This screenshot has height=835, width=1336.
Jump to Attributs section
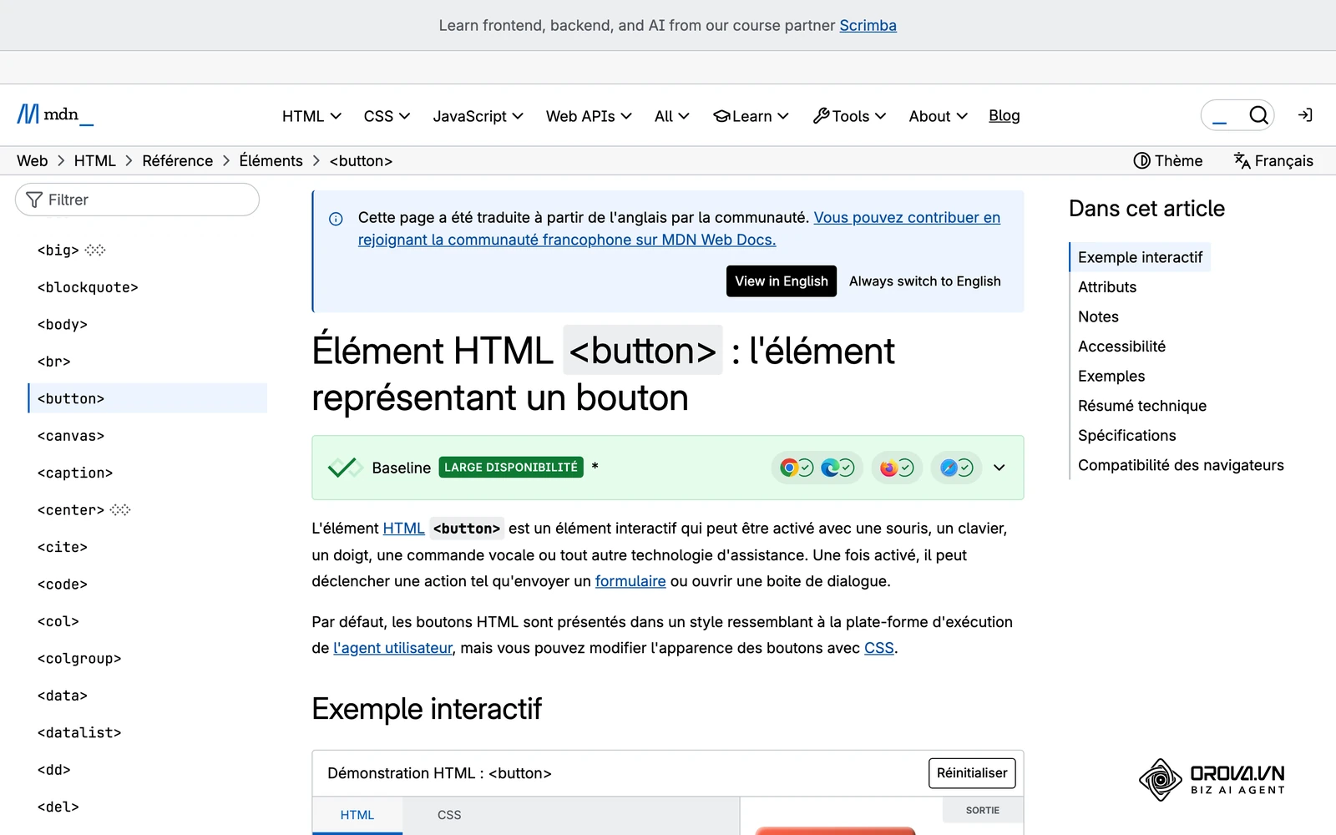1107,287
